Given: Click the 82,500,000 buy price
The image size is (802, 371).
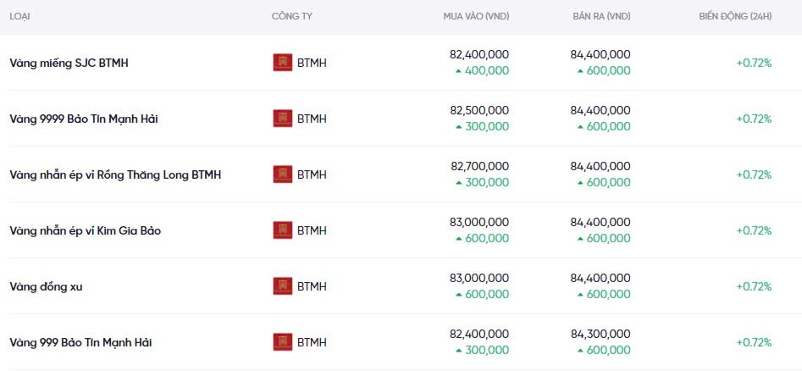Looking at the screenshot, I should click(479, 110).
